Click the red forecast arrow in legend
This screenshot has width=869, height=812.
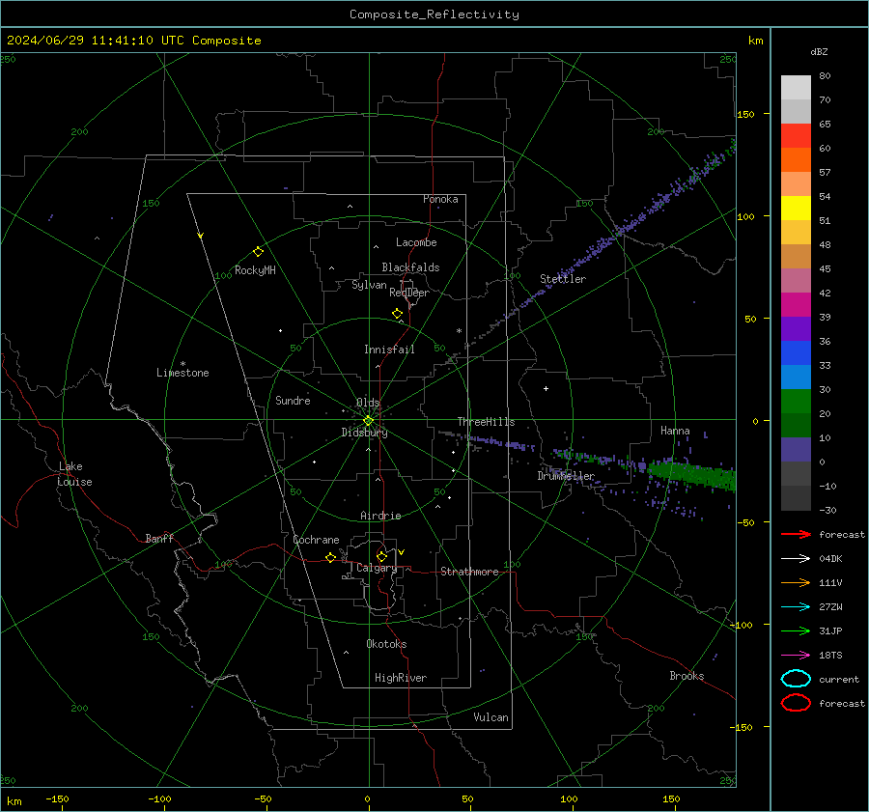[x=796, y=534]
